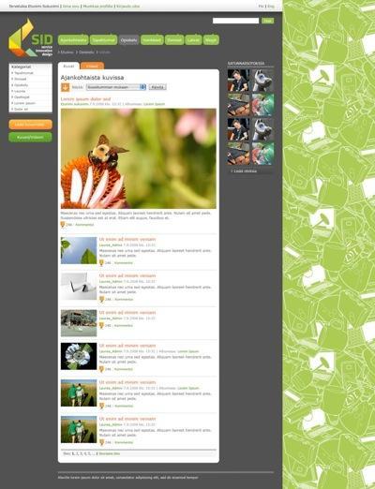Click trophy icon in the last list entry

[101, 442]
